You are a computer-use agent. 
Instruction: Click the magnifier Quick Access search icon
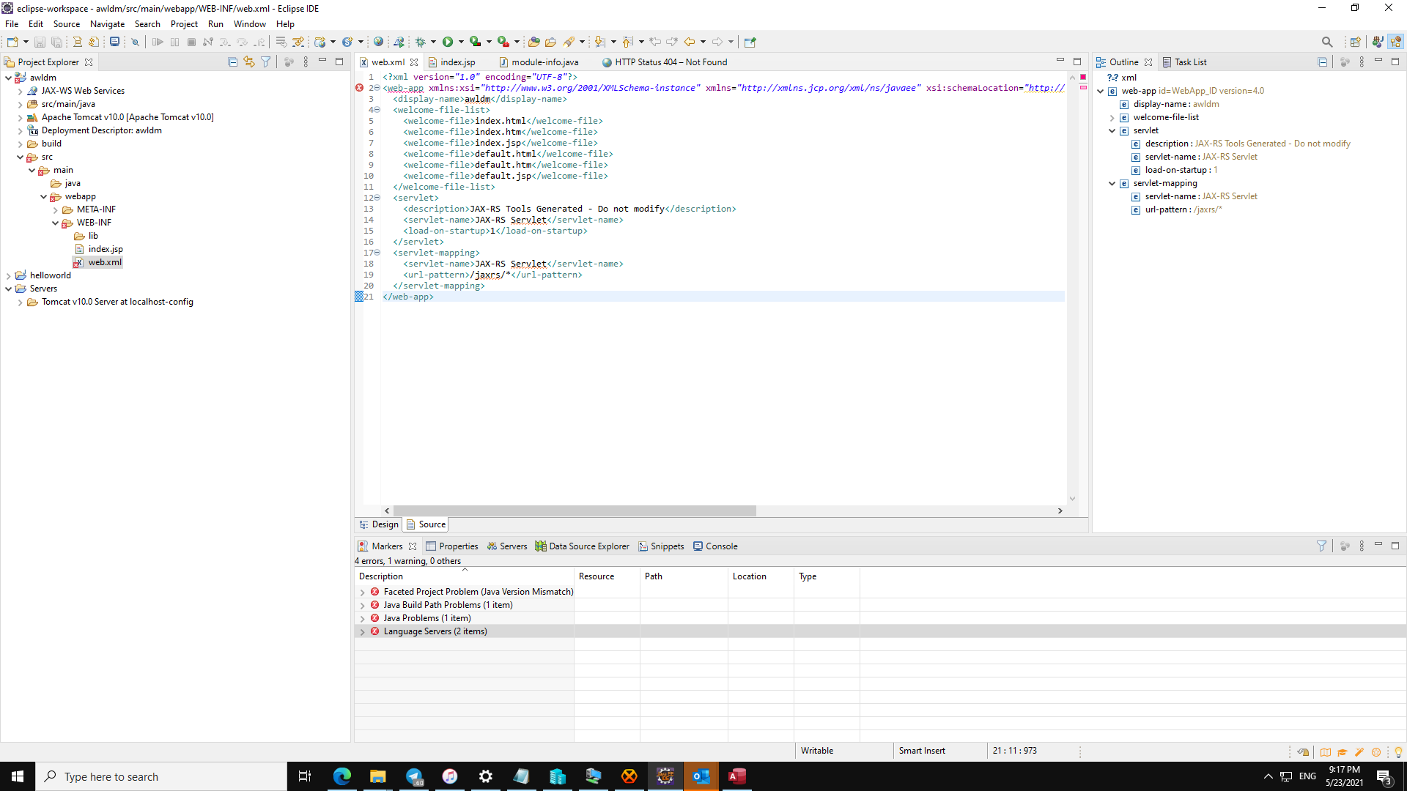(x=1327, y=42)
